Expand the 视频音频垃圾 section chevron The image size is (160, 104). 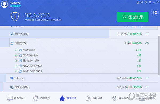coord(147,87)
